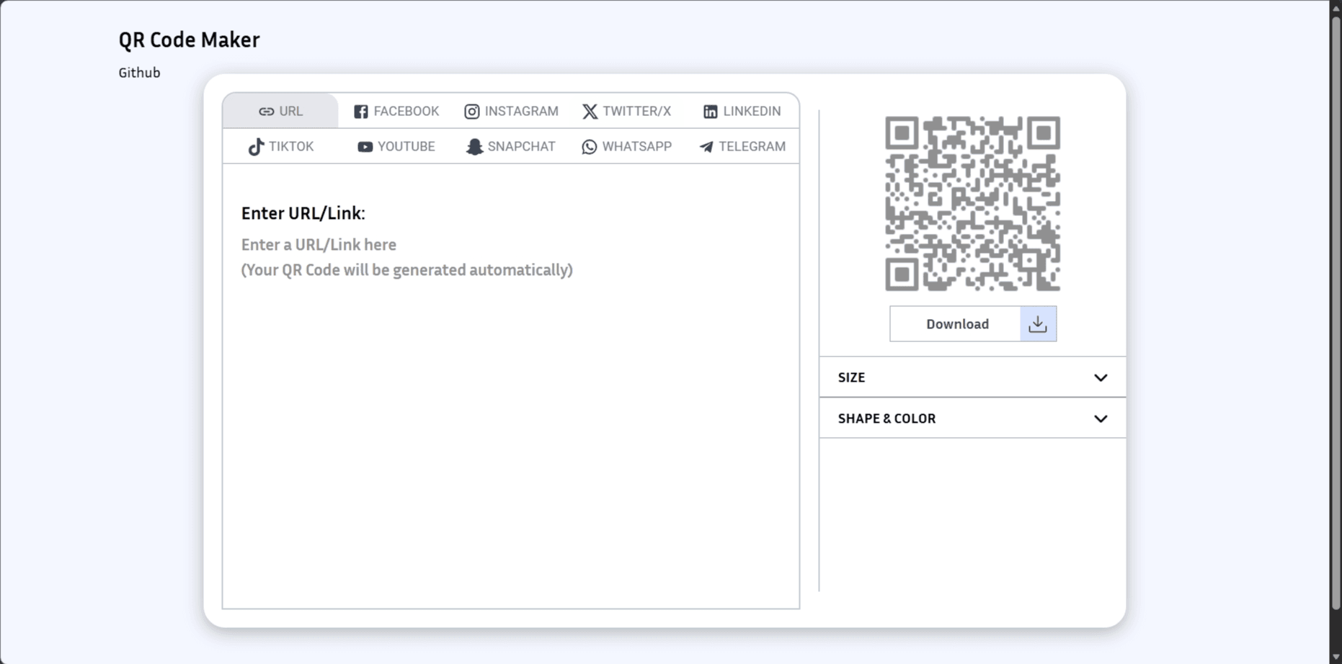The image size is (1342, 664).
Task: Select the Facebook icon tab
Action: tap(360, 111)
